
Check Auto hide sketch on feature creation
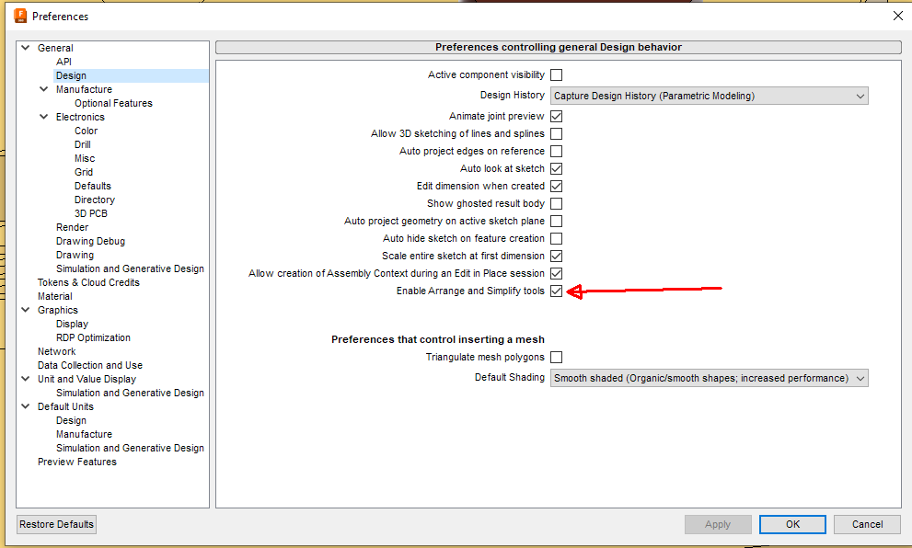556,239
